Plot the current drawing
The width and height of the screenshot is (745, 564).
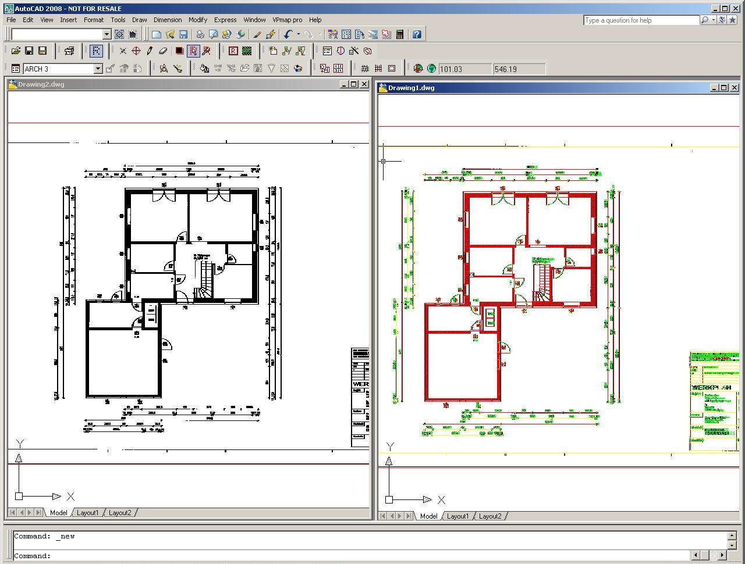point(200,34)
